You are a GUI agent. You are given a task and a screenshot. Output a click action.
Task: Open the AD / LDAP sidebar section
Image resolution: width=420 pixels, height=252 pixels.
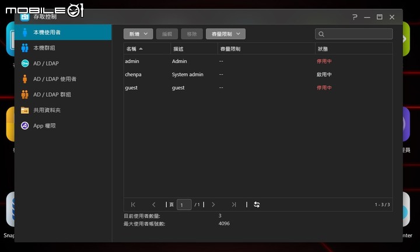click(63, 64)
